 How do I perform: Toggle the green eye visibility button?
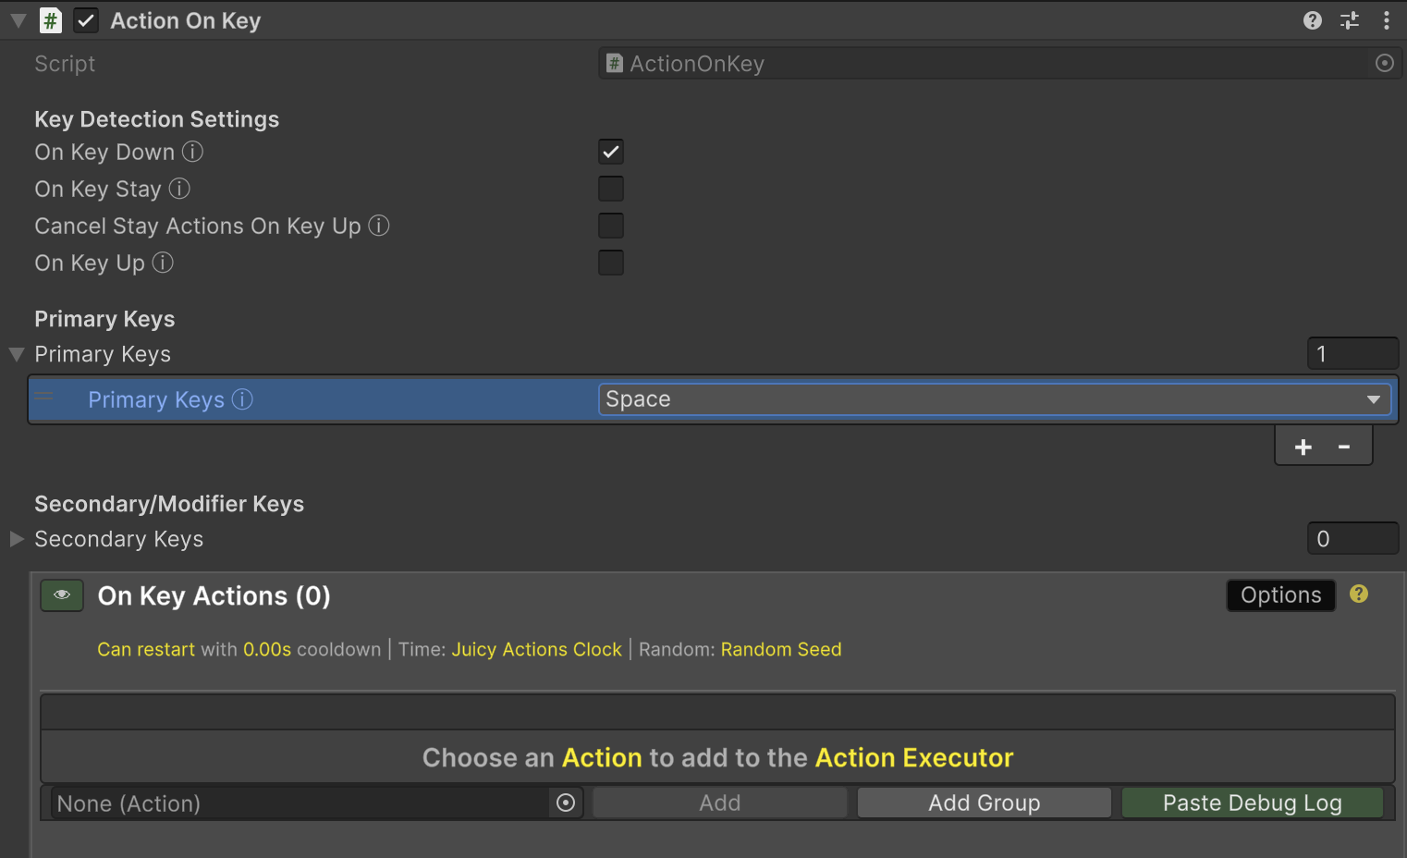pos(62,595)
